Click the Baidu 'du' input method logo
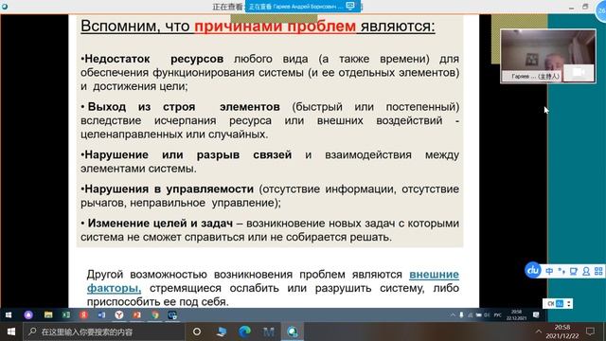This screenshot has height=341, width=606. point(532,270)
